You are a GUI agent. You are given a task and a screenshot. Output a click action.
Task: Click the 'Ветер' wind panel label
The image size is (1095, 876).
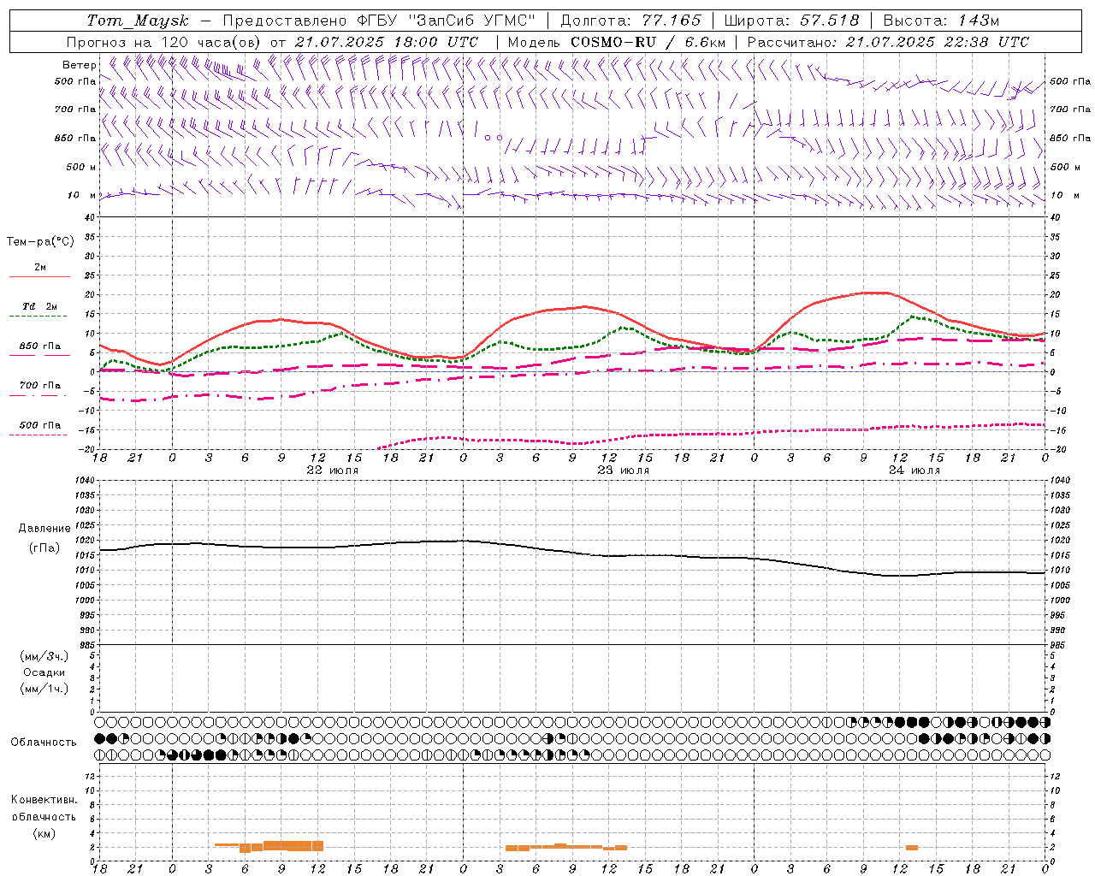point(80,65)
